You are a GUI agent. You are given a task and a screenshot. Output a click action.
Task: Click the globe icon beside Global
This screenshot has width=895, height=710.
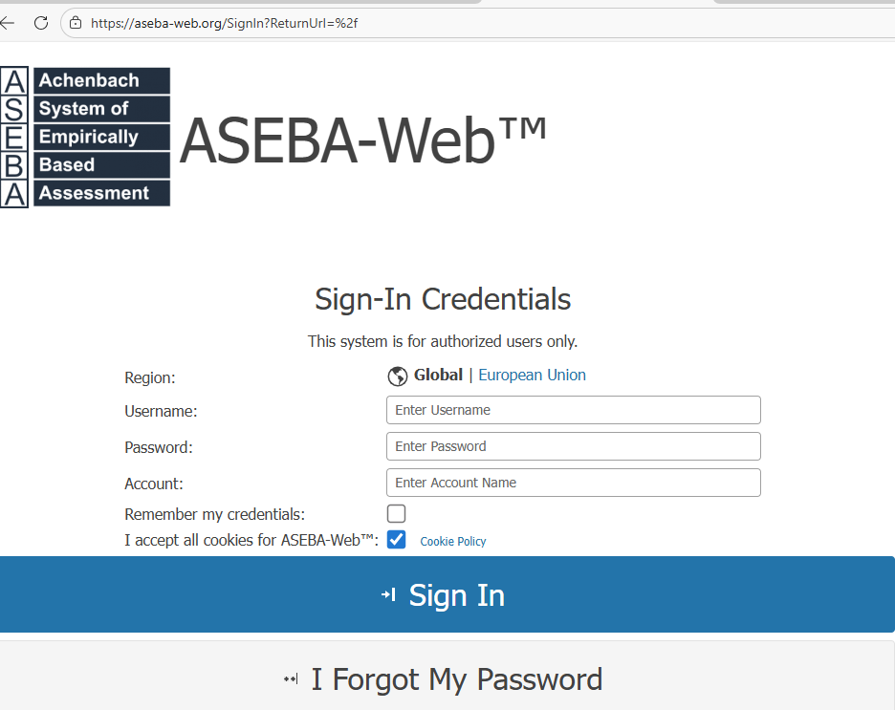pos(398,377)
